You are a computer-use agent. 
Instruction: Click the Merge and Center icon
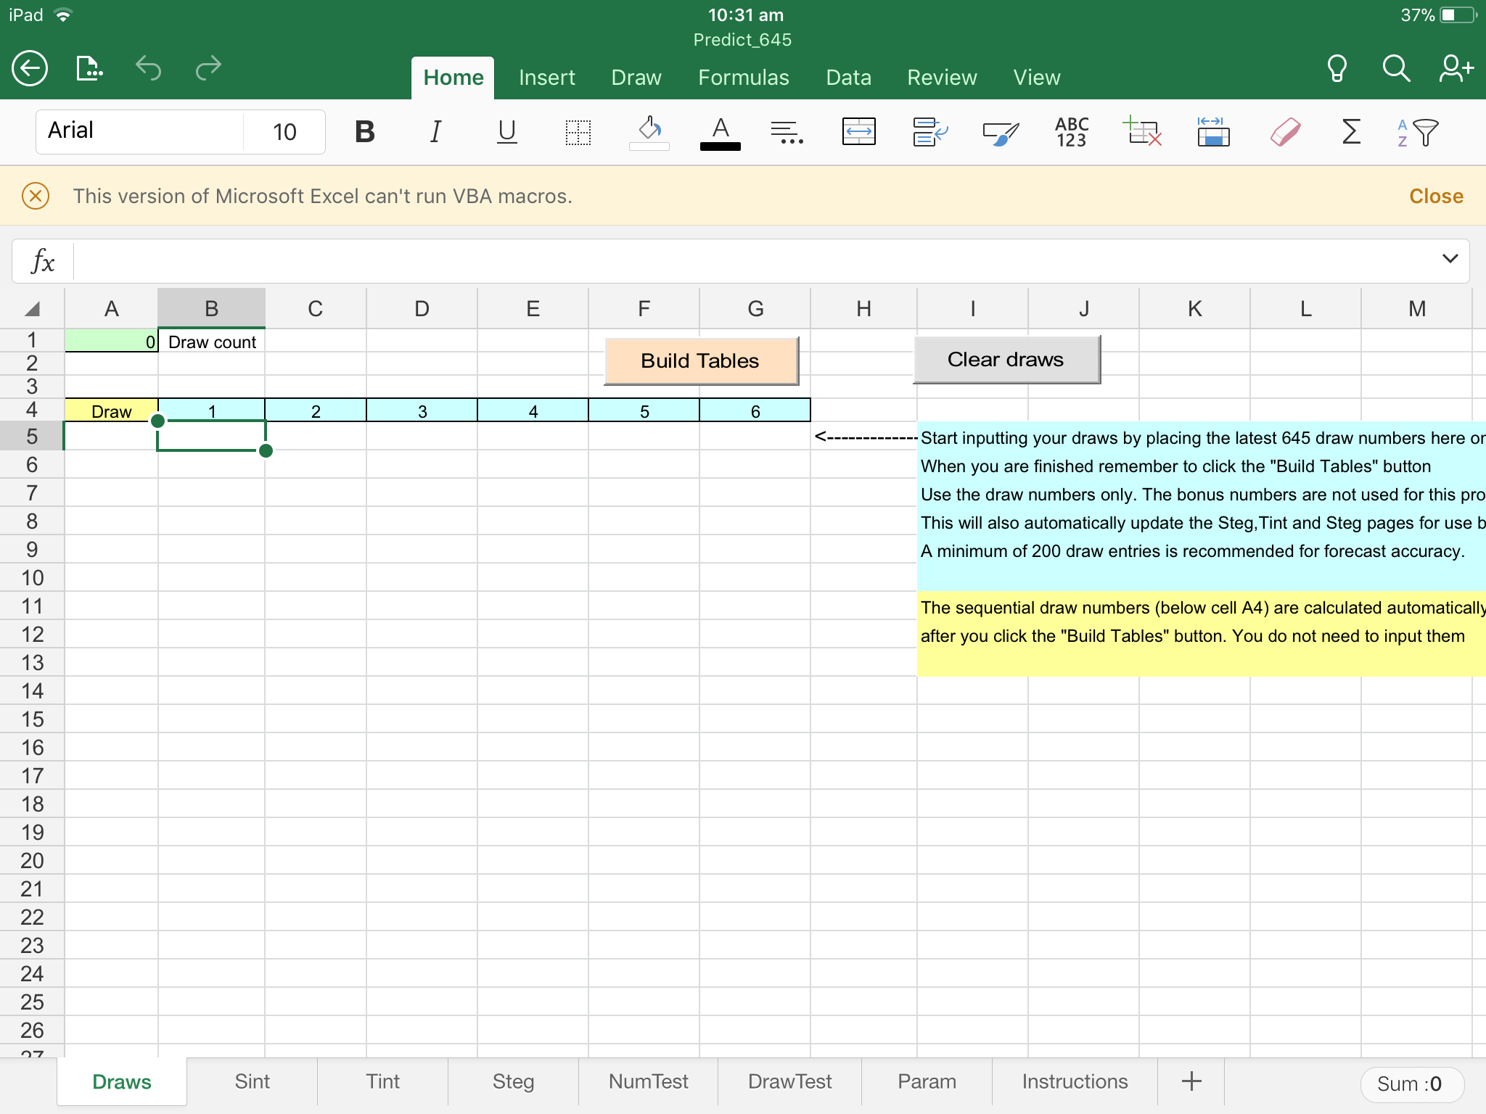[858, 133]
